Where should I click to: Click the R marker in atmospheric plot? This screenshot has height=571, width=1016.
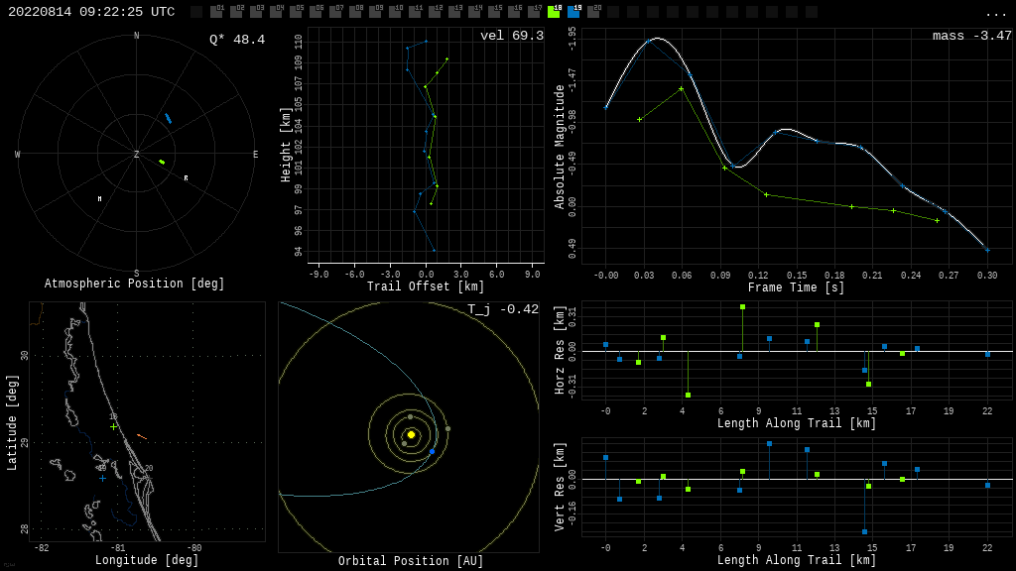[186, 178]
